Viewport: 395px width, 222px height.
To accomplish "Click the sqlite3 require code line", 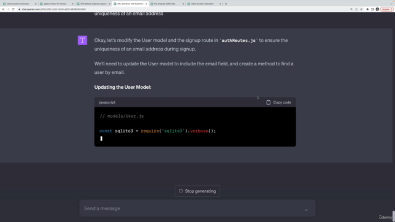I will click(x=157, y=131).
